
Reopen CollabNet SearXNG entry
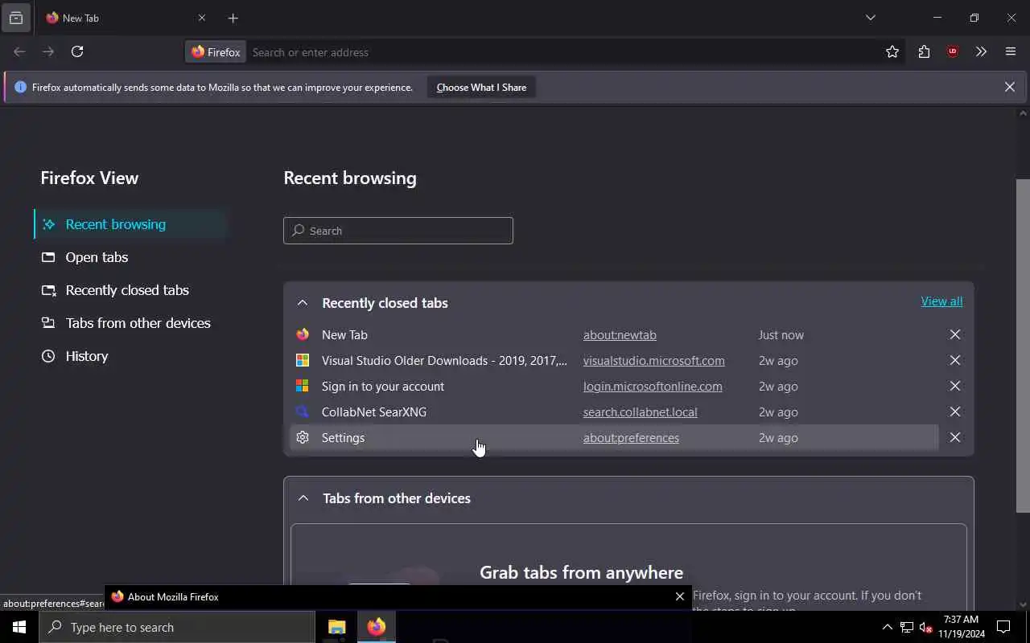613,412
